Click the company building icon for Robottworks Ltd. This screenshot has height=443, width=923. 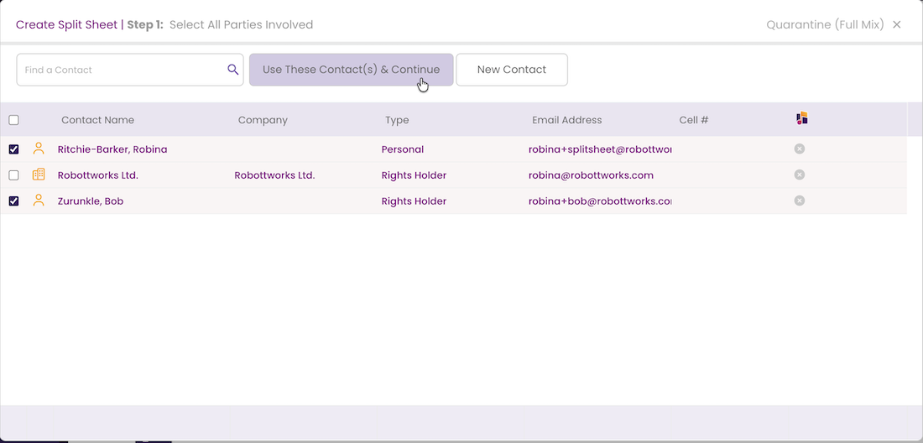39,175
